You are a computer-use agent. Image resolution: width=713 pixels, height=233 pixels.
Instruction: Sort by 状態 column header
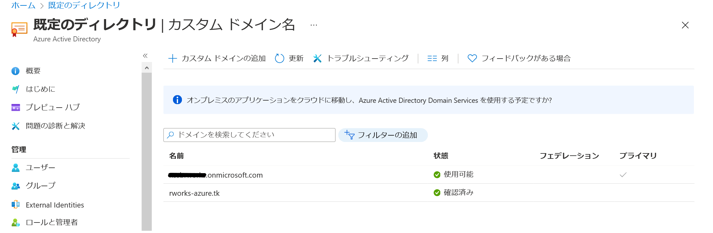tap(441, 156)
